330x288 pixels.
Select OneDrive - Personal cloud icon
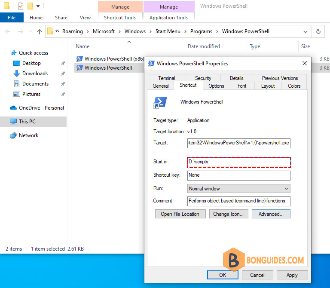[x=13, y=108]
